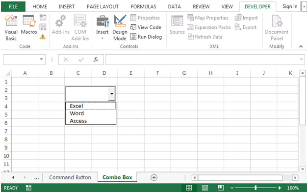Open the combo box dropdown arrow
Viewport: 308px width, 193px height.
112,93
